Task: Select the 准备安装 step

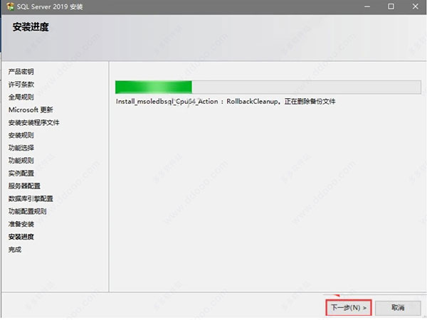Action: [21, 224]
